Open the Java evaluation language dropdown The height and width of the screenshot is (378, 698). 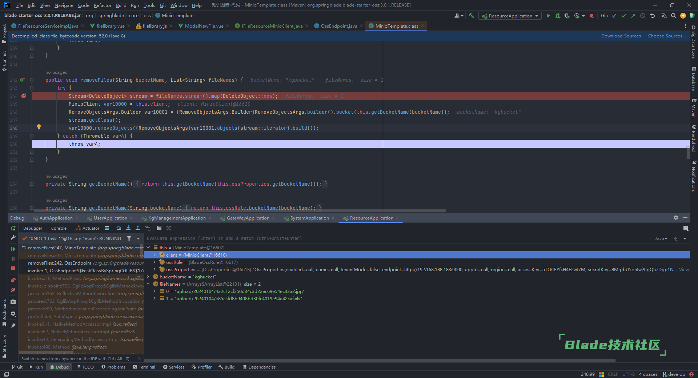pos(661,238)
